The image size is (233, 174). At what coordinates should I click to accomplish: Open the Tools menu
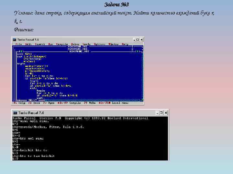click(86, 44)
